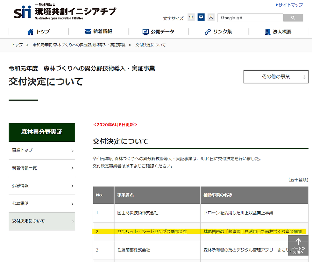This screenshot has height=262, width=312.
Task: Click the chain link icon beside リンク集
Action: coord(208,32)
